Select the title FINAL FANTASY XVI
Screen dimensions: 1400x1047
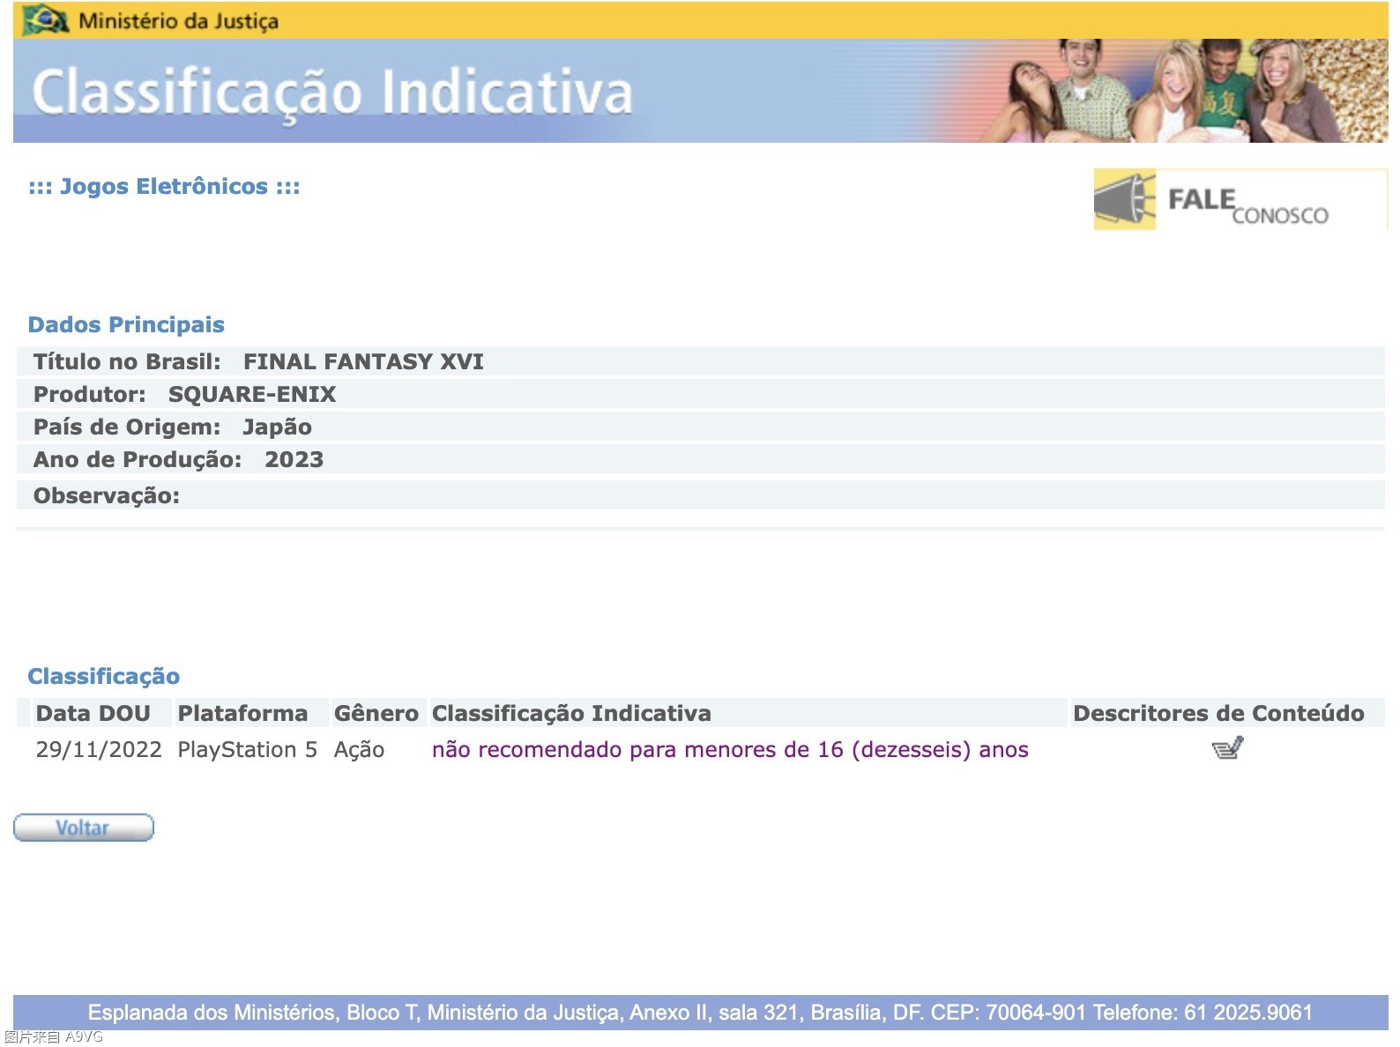(363, 362)
